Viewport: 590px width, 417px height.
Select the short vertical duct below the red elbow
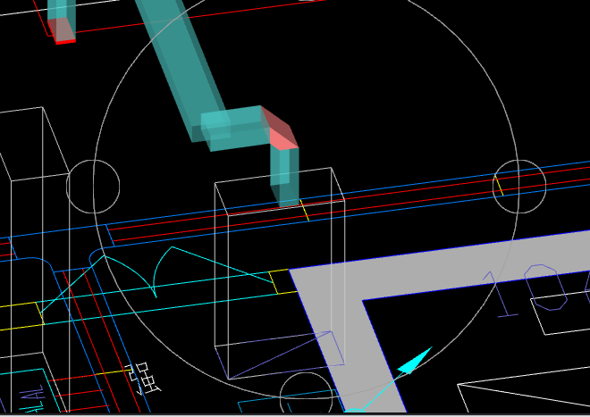(x=285, y=177)
